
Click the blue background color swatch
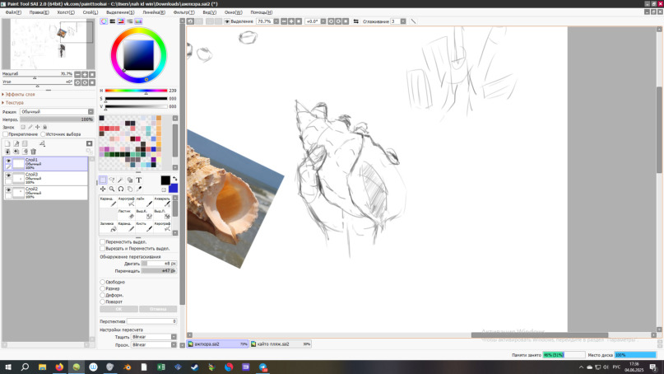coord(173,189)
